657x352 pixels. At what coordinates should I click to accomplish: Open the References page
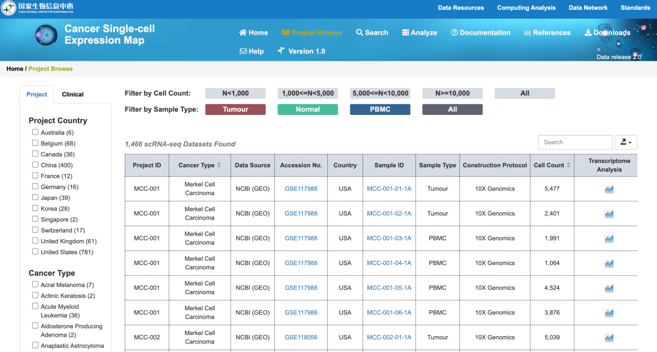click(x=547, y=33)
